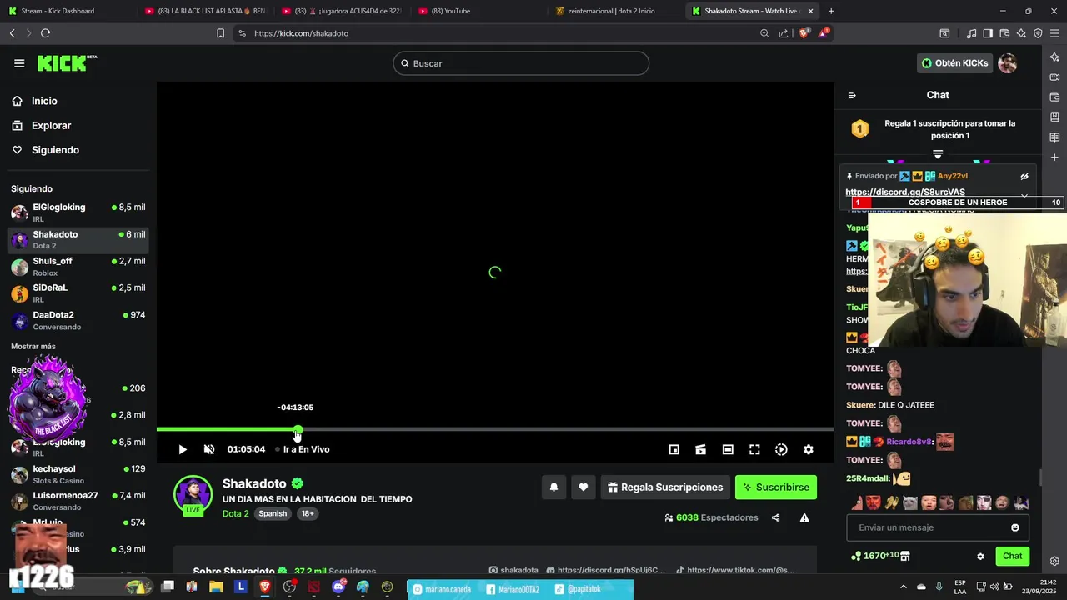Share the stream via share icon

click(x=775, y=517)
